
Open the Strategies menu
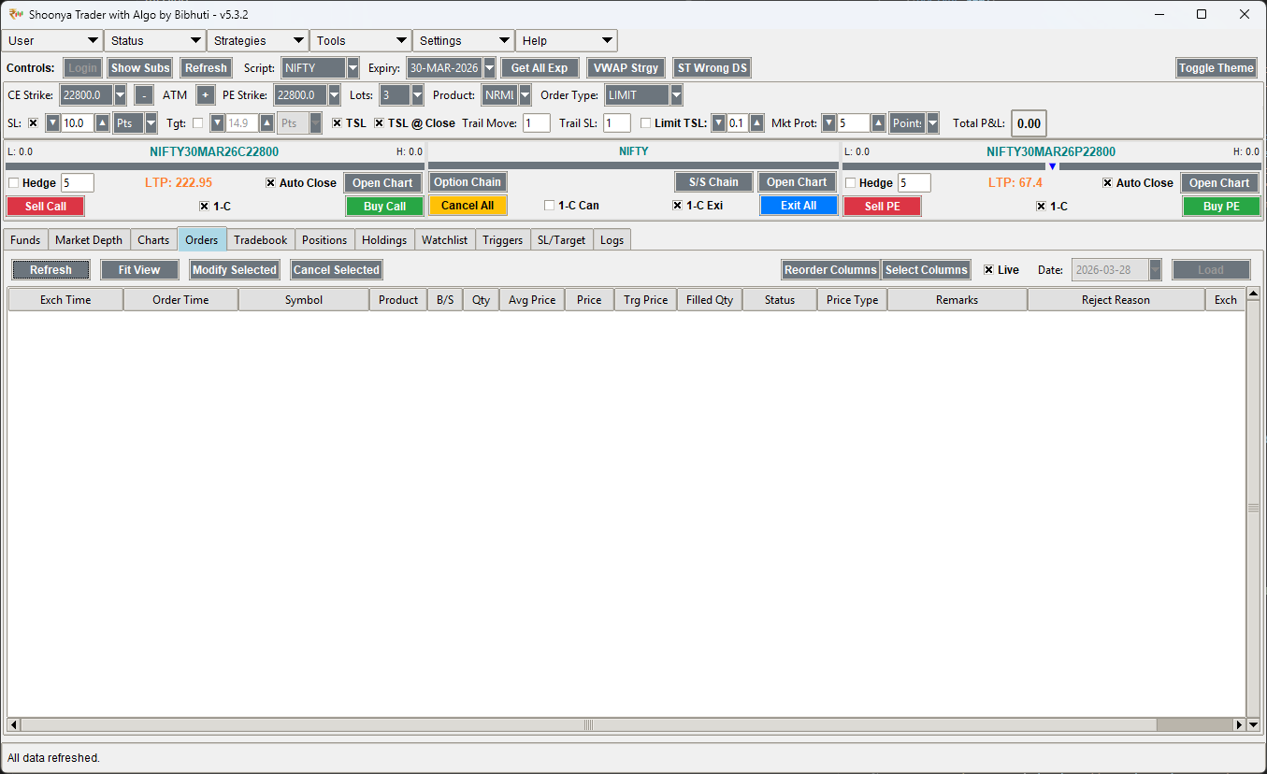click(x=257, y=40)
